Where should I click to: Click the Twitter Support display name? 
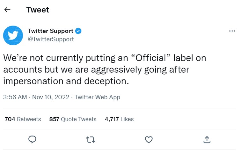(51, 31)
